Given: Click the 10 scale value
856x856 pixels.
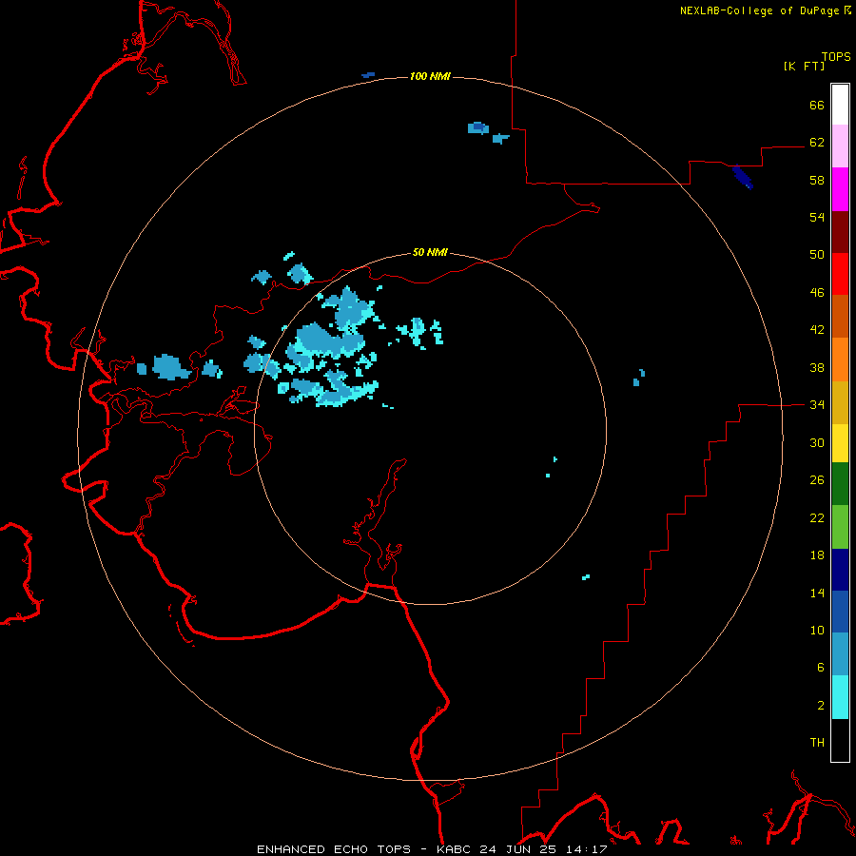Looking at the screenshot, I should pyautogui.click(x=817, y=631).
